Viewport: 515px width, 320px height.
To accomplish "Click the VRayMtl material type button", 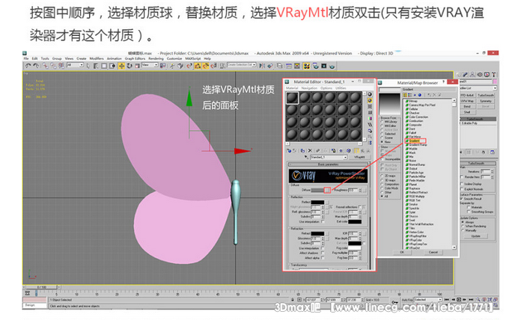I will click(x=359, y=157).
